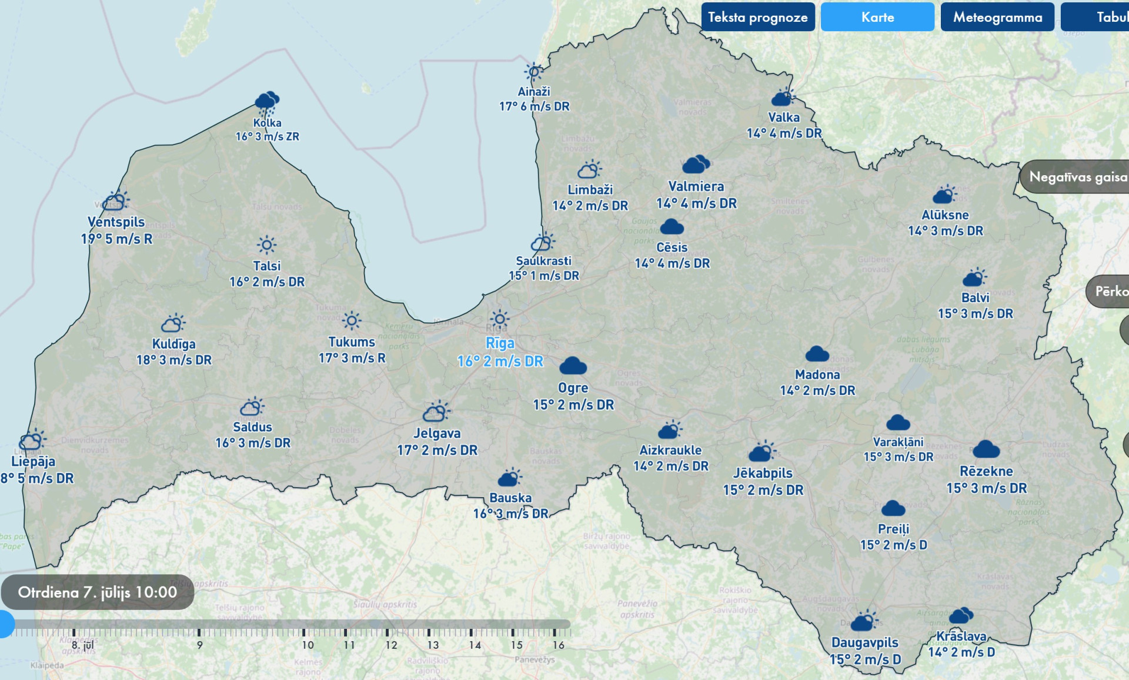Screen dimensions: 1129x680
Task: Click the partly cloudy icon above Ventspils
Action: coord(116,201)
